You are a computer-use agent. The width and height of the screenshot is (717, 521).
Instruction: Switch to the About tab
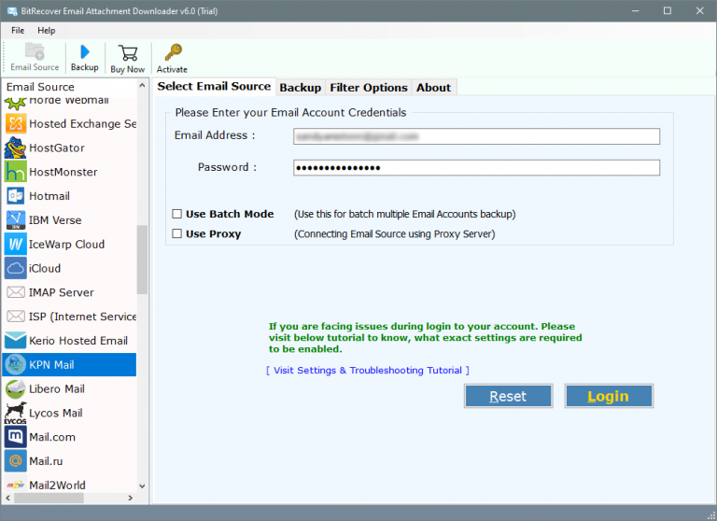(433, 88)
